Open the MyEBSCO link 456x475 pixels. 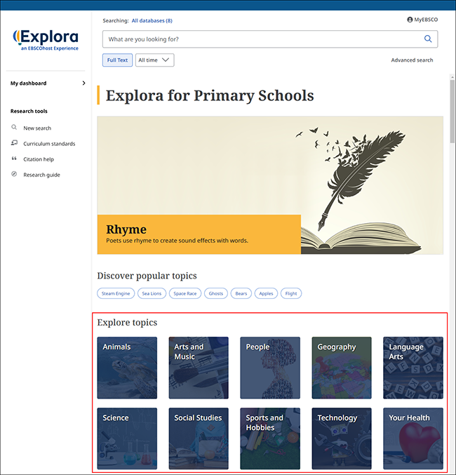(x=426, y=20)
